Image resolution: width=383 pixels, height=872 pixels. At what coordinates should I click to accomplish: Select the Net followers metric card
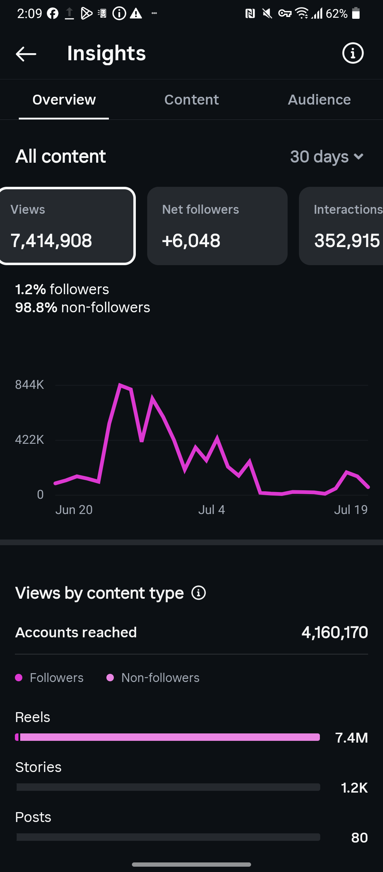(x=217, y=226)
